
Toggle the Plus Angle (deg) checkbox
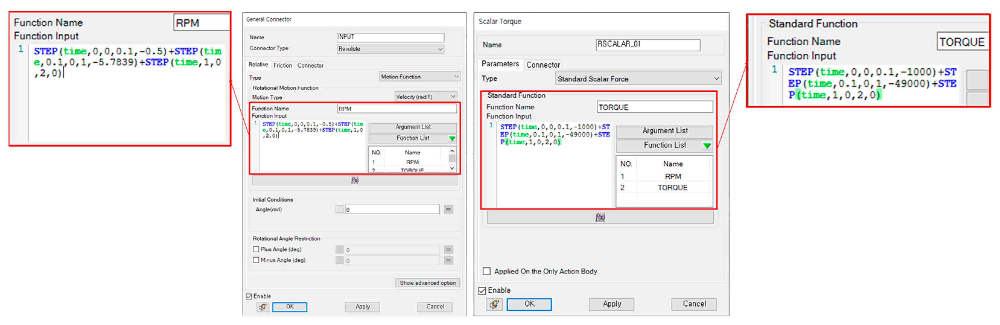click(256, 249)
